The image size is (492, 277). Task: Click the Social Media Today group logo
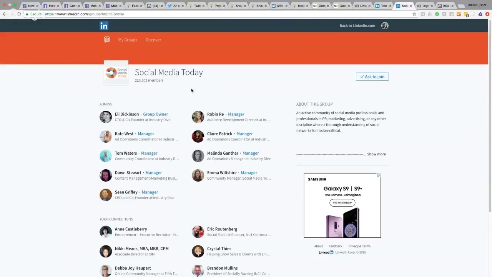pyautogui.click(x=116, y=73)
